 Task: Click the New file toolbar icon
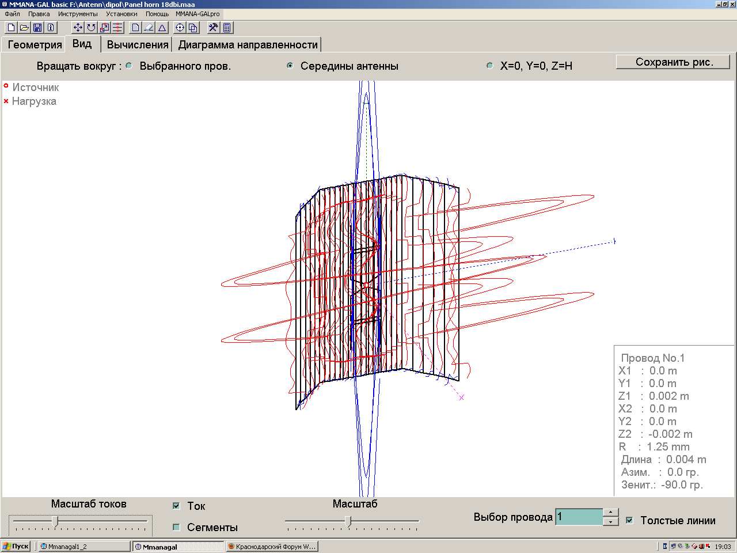coord(11,28)
